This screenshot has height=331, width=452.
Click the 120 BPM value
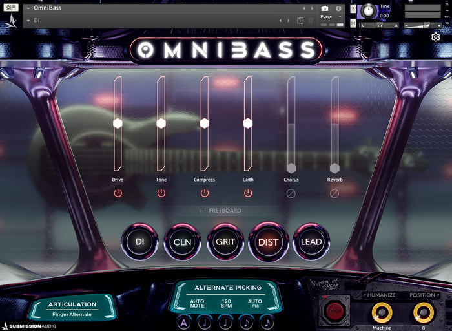tap(226, 303)
